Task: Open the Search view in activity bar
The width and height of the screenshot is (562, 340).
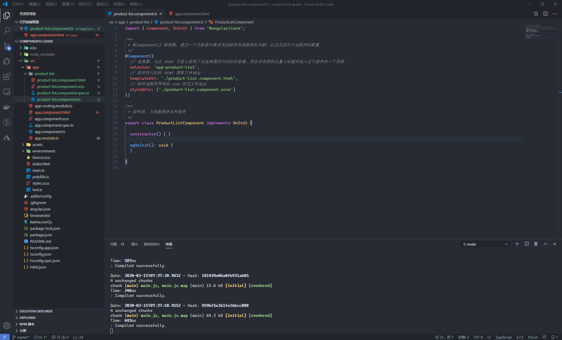Action: [6, 30]
